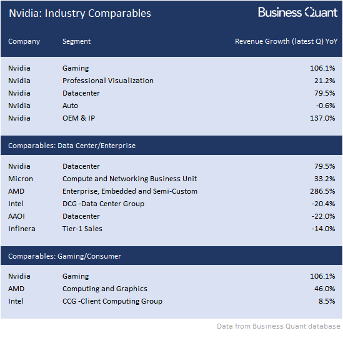The image size is (343, 338).
Task: Select the Company column header
Action: pos(24,41)
